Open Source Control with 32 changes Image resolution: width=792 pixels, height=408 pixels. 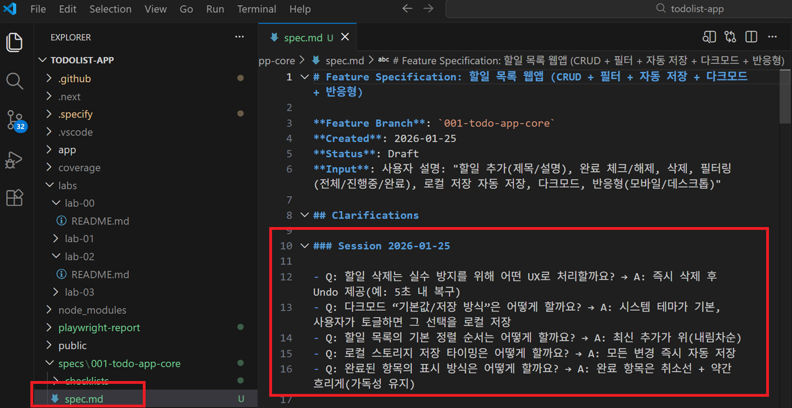(15, 120)
